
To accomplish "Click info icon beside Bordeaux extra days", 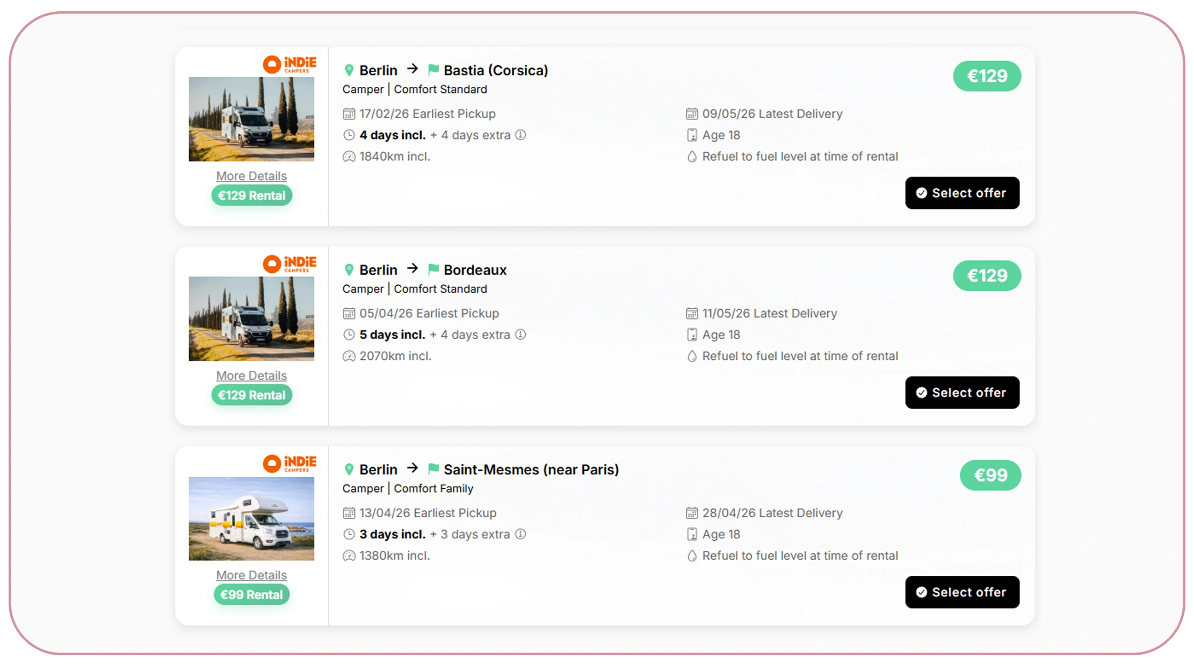I will click(x=520, y=335).
